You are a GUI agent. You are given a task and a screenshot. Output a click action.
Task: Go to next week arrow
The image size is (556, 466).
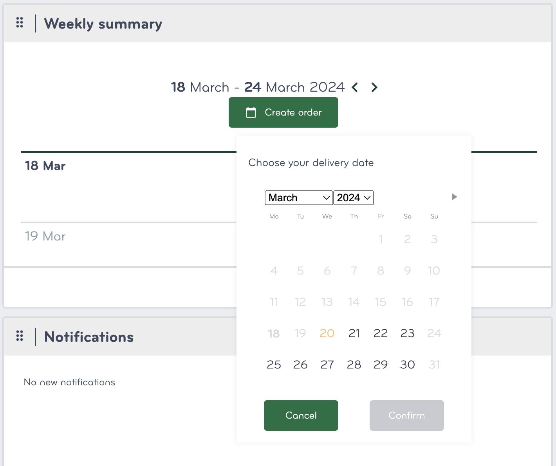click(374, 87)
